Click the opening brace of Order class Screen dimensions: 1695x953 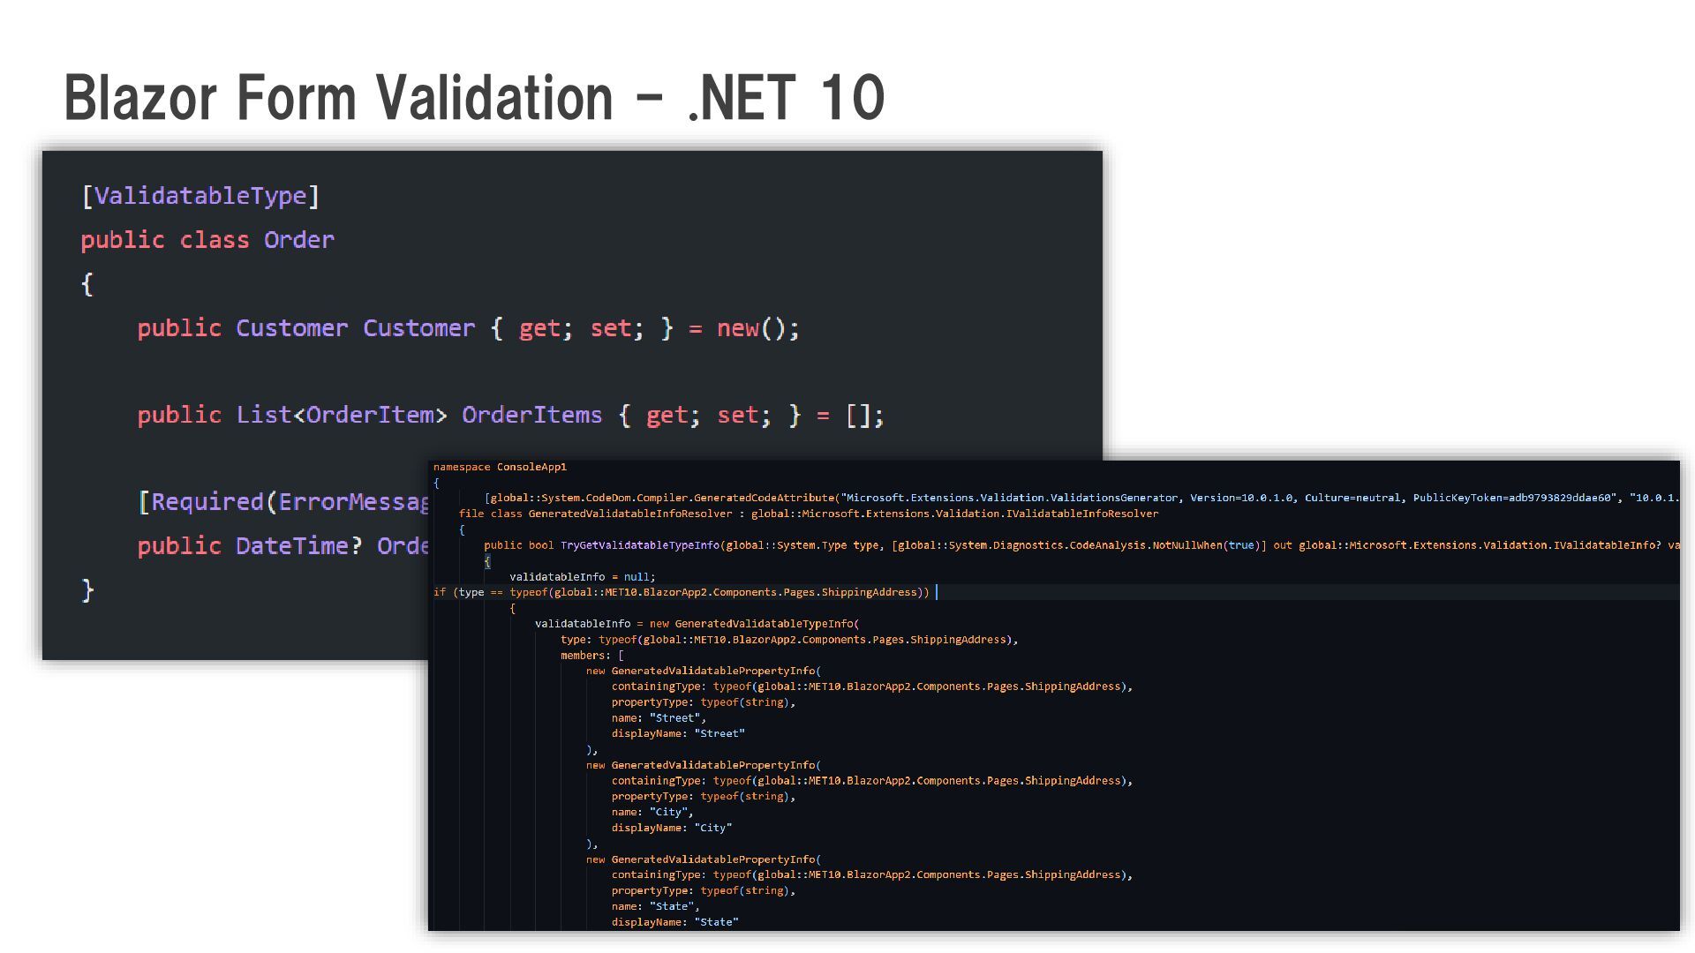tap(87, 284)
